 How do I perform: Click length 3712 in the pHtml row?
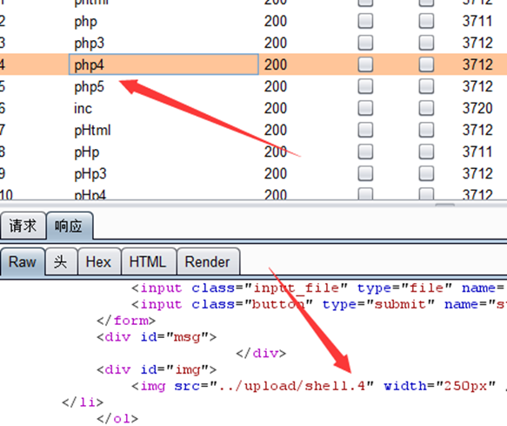477,130
